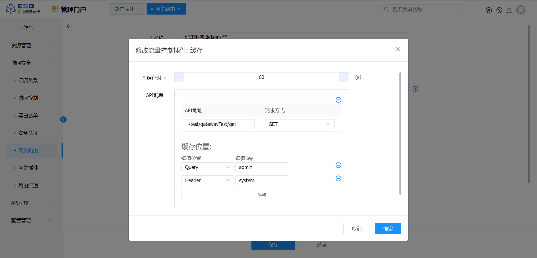The image size is (537, 258).
Task: Select 网关插件 in the sidebar menu
Action: click(28, 168)
